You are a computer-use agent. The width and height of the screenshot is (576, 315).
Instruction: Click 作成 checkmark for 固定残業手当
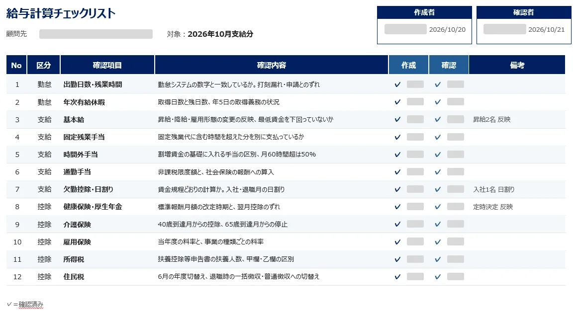pyautogui.click(x=397, y=137)
